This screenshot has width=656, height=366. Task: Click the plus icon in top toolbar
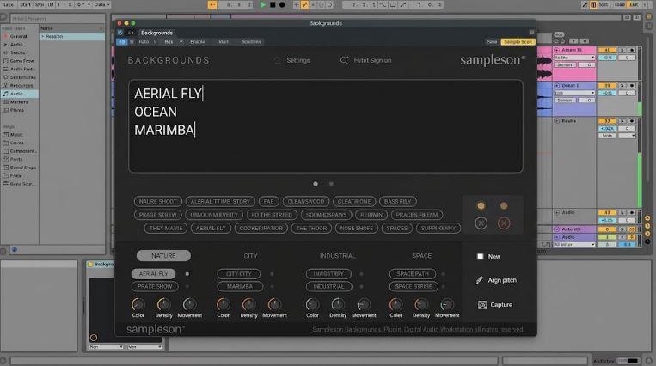point(297,4)
